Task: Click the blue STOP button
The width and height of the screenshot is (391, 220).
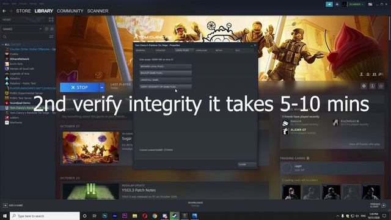Action: [79, 87]
